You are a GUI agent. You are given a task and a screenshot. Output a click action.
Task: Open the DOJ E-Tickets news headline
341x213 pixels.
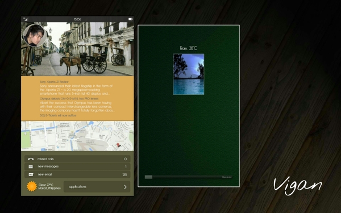coord(58,115)
